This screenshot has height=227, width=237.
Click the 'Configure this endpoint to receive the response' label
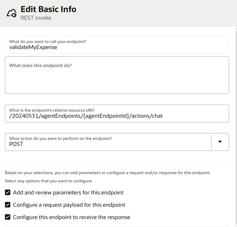(71, 217)
